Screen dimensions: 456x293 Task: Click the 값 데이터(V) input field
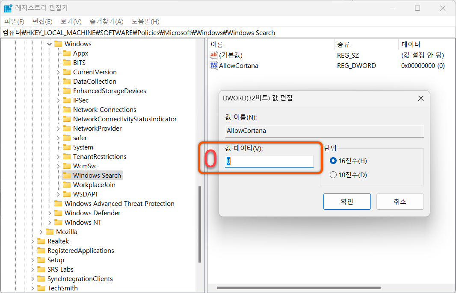tap(269, 161)
